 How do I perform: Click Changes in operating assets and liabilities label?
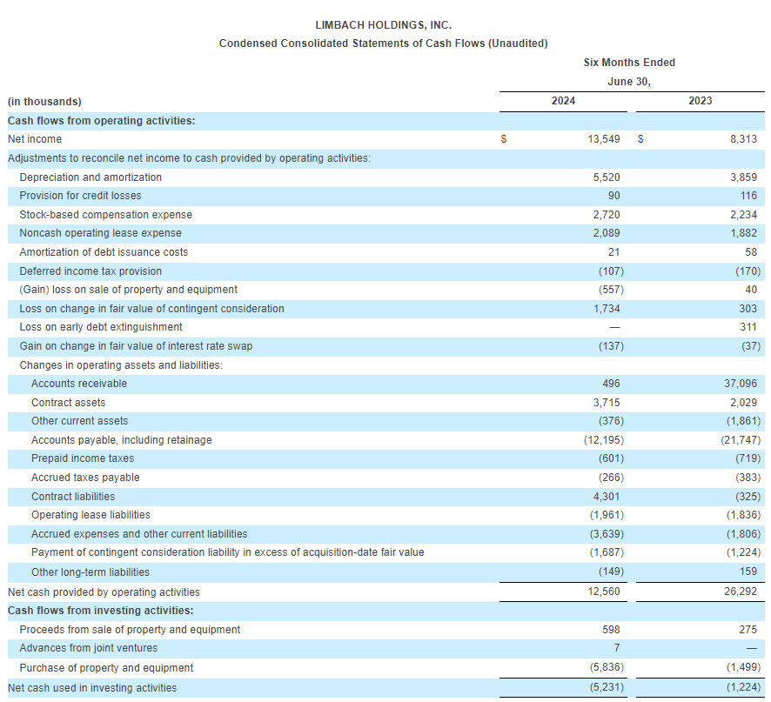click(121, 365)
